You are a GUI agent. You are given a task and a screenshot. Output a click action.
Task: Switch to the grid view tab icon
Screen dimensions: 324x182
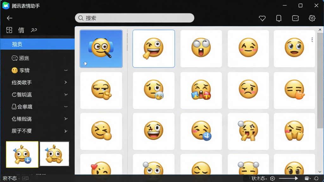[x=9, y=30]
